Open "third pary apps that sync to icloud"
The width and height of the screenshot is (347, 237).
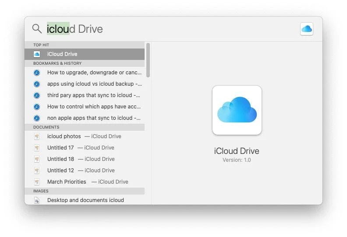(84, 95)
